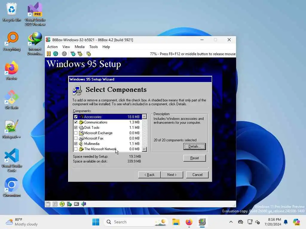Screen dimensions: 306x229
Task: Click the Copilot preview taskbar icon
Action: click(296, 222)
